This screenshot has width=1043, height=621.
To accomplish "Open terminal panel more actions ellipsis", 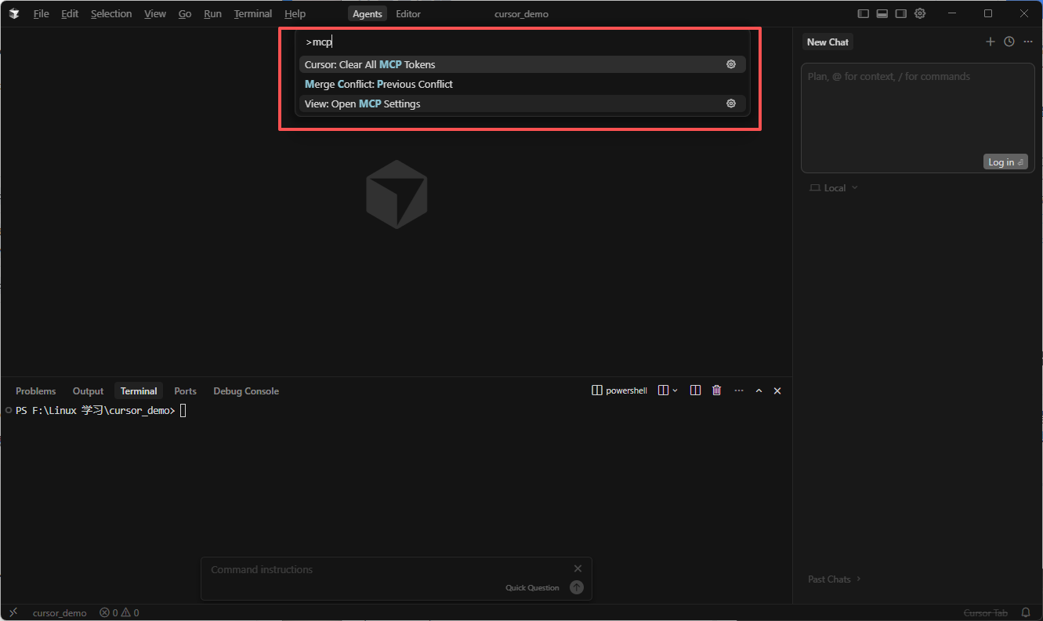I will point(738,390).
